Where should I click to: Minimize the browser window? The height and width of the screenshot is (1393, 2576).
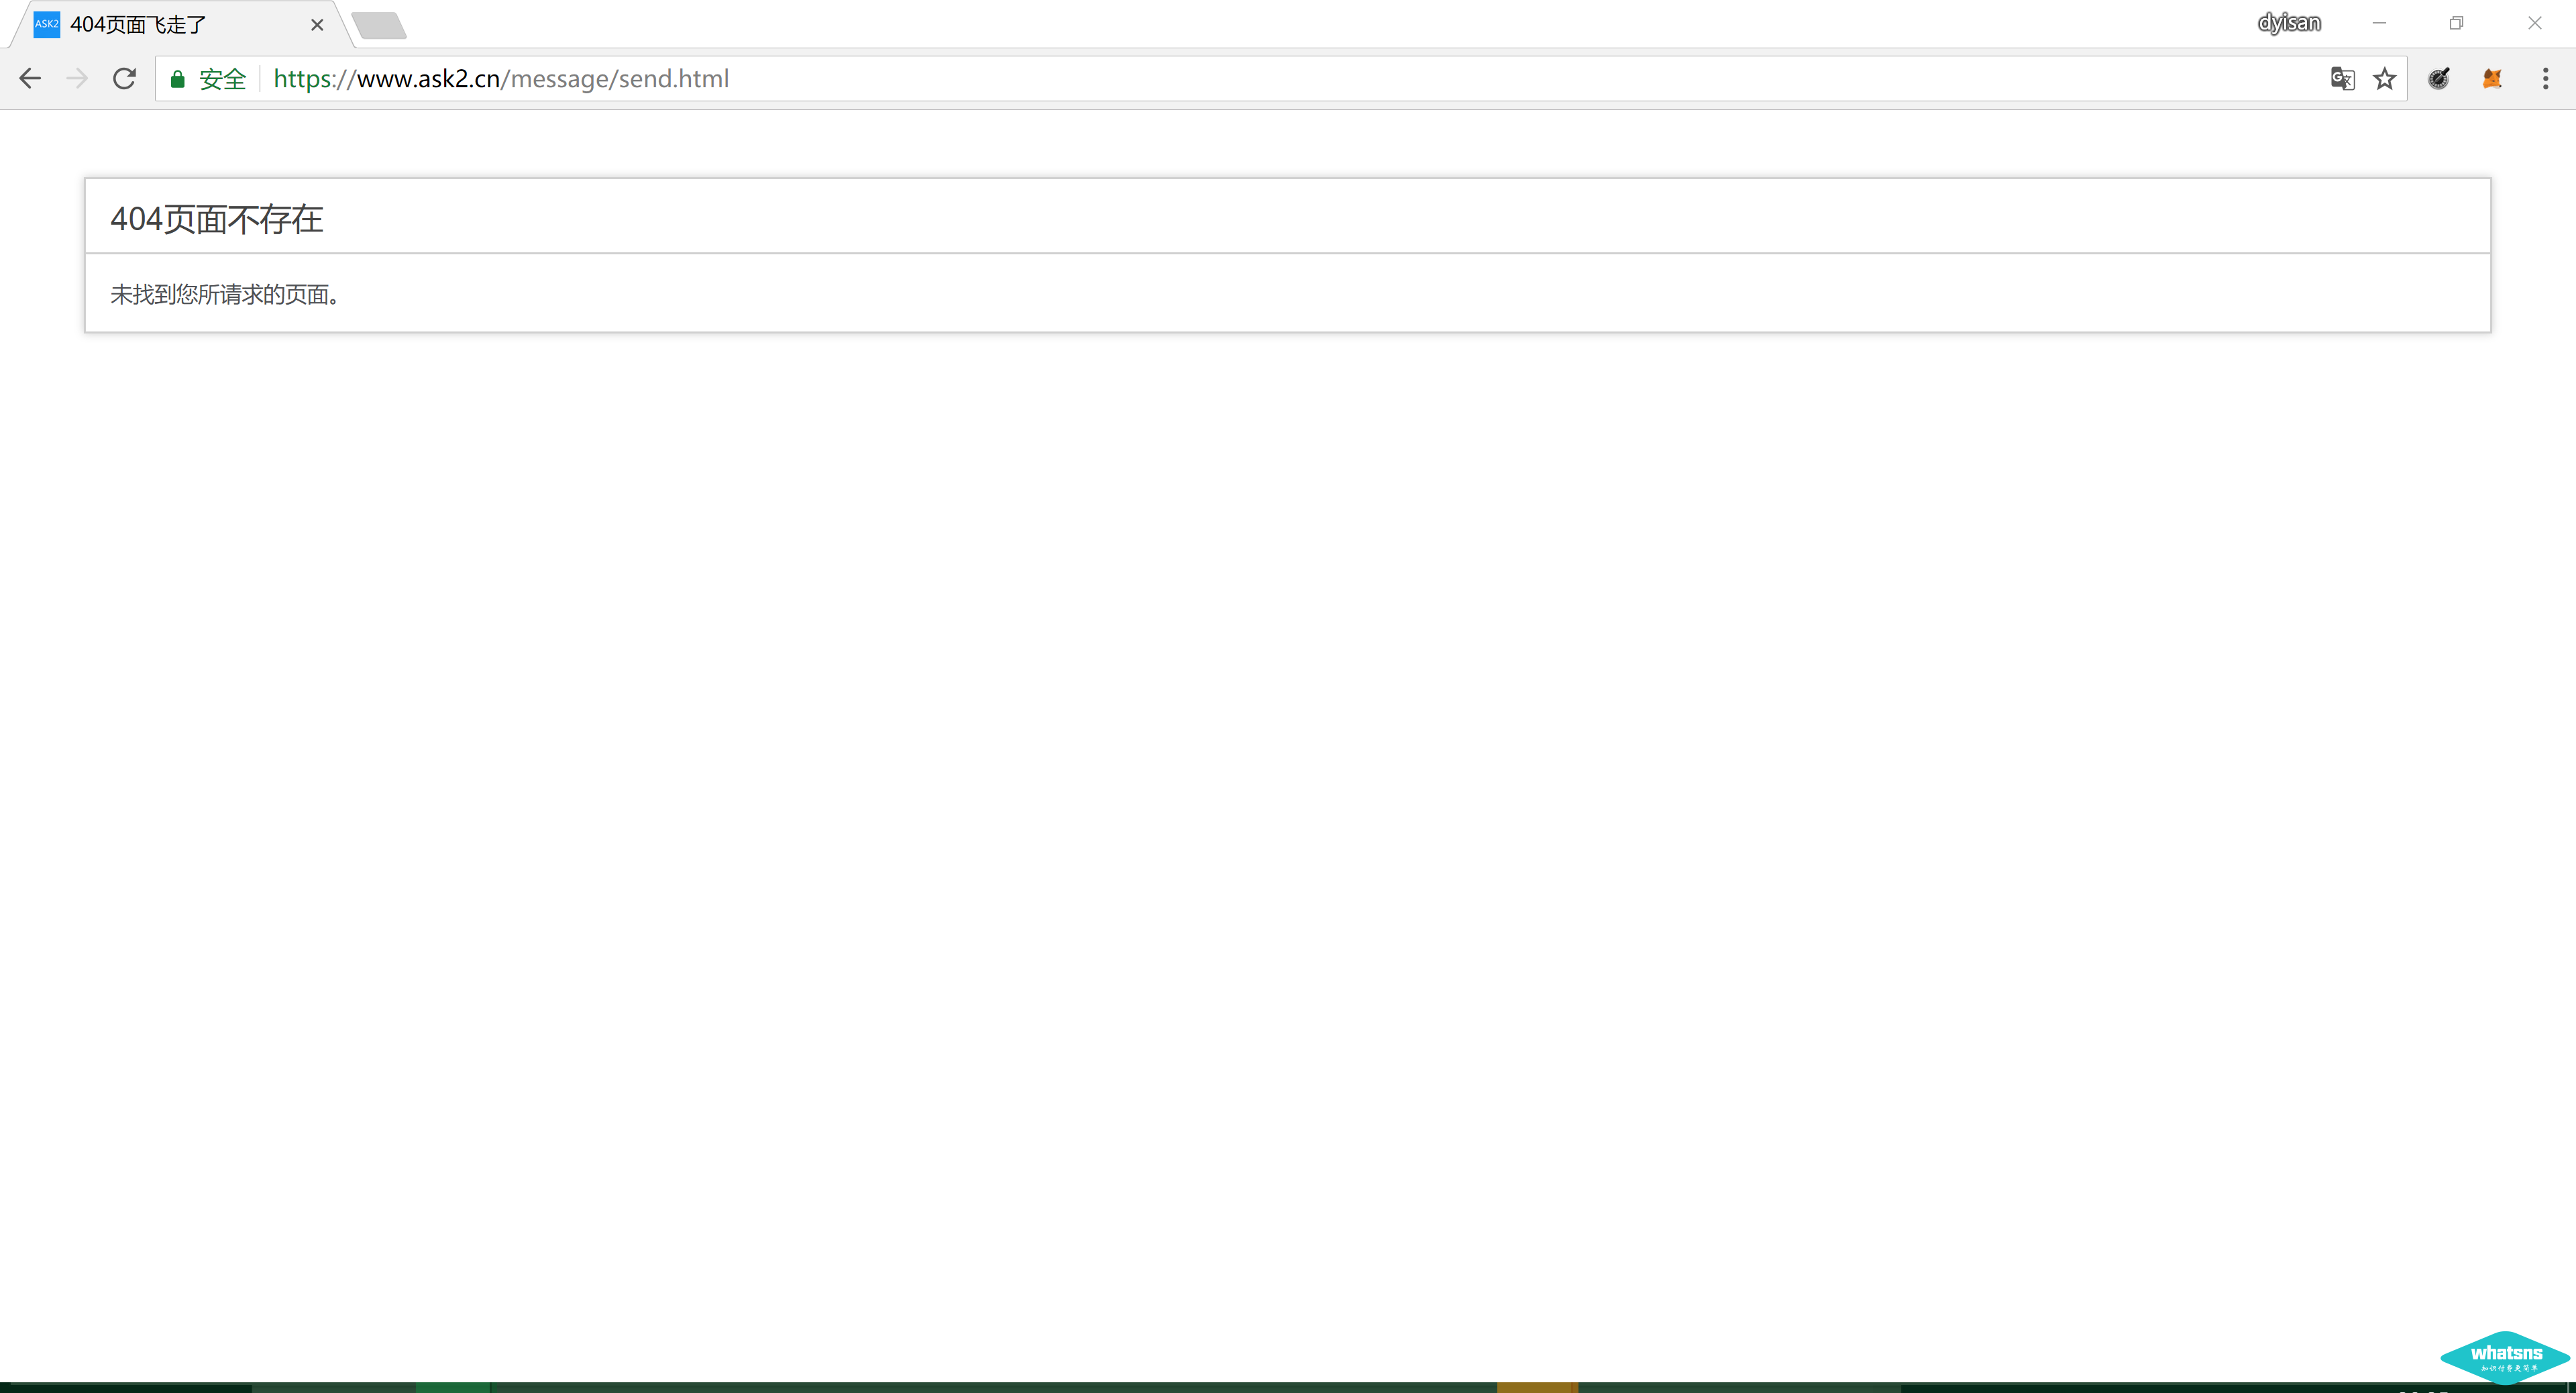(x=2379, y=23)
